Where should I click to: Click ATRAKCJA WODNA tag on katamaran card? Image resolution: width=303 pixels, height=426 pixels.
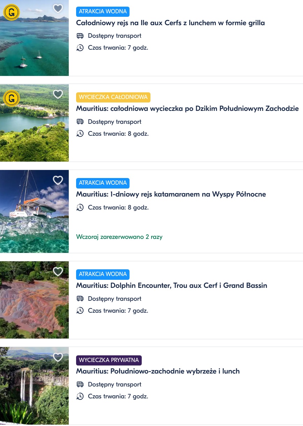(x=103, y=183)
